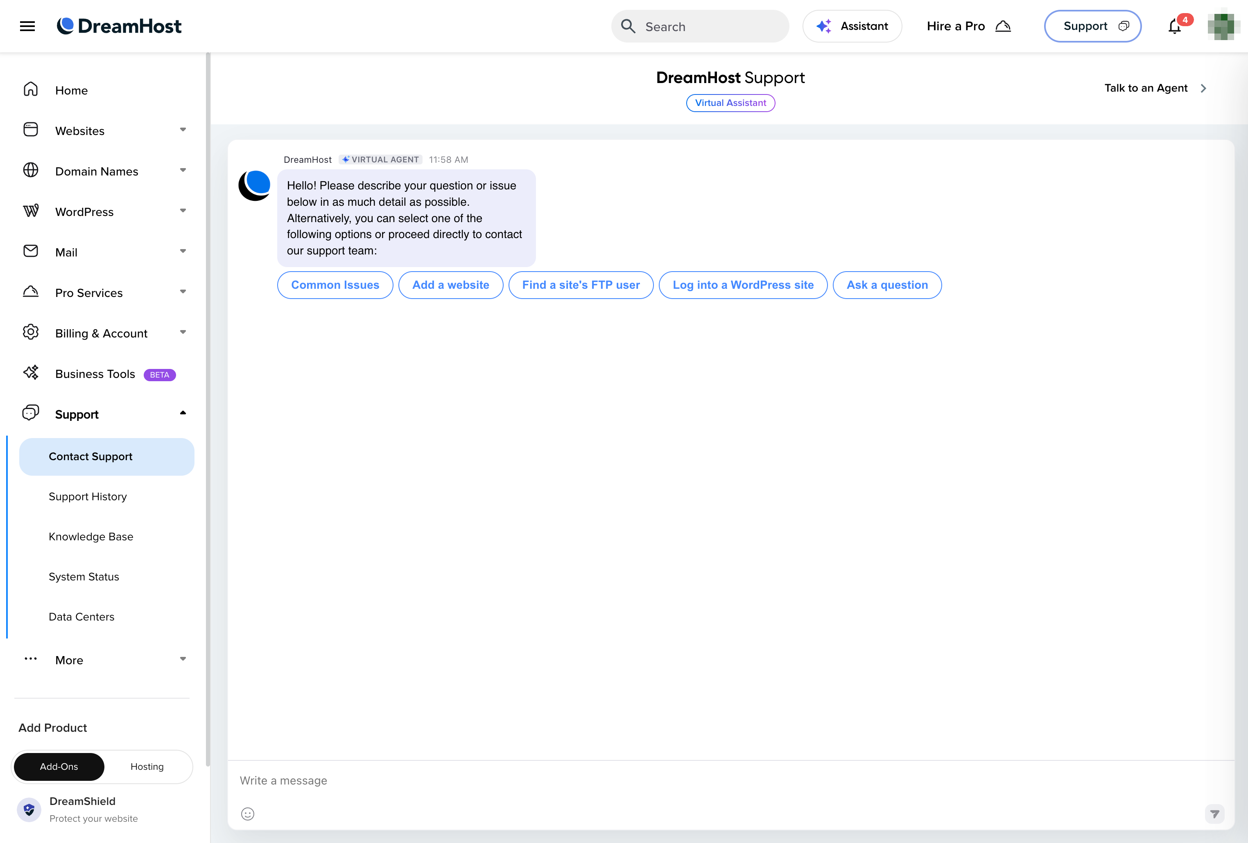Expand the Domain Names section
The image size is (1248, 843).
[x=183, y=171]
